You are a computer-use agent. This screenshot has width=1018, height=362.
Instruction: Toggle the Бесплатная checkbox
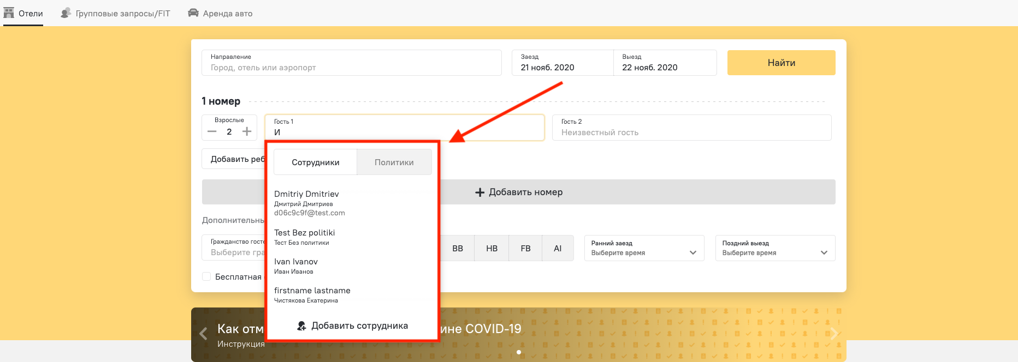point(206,277)
